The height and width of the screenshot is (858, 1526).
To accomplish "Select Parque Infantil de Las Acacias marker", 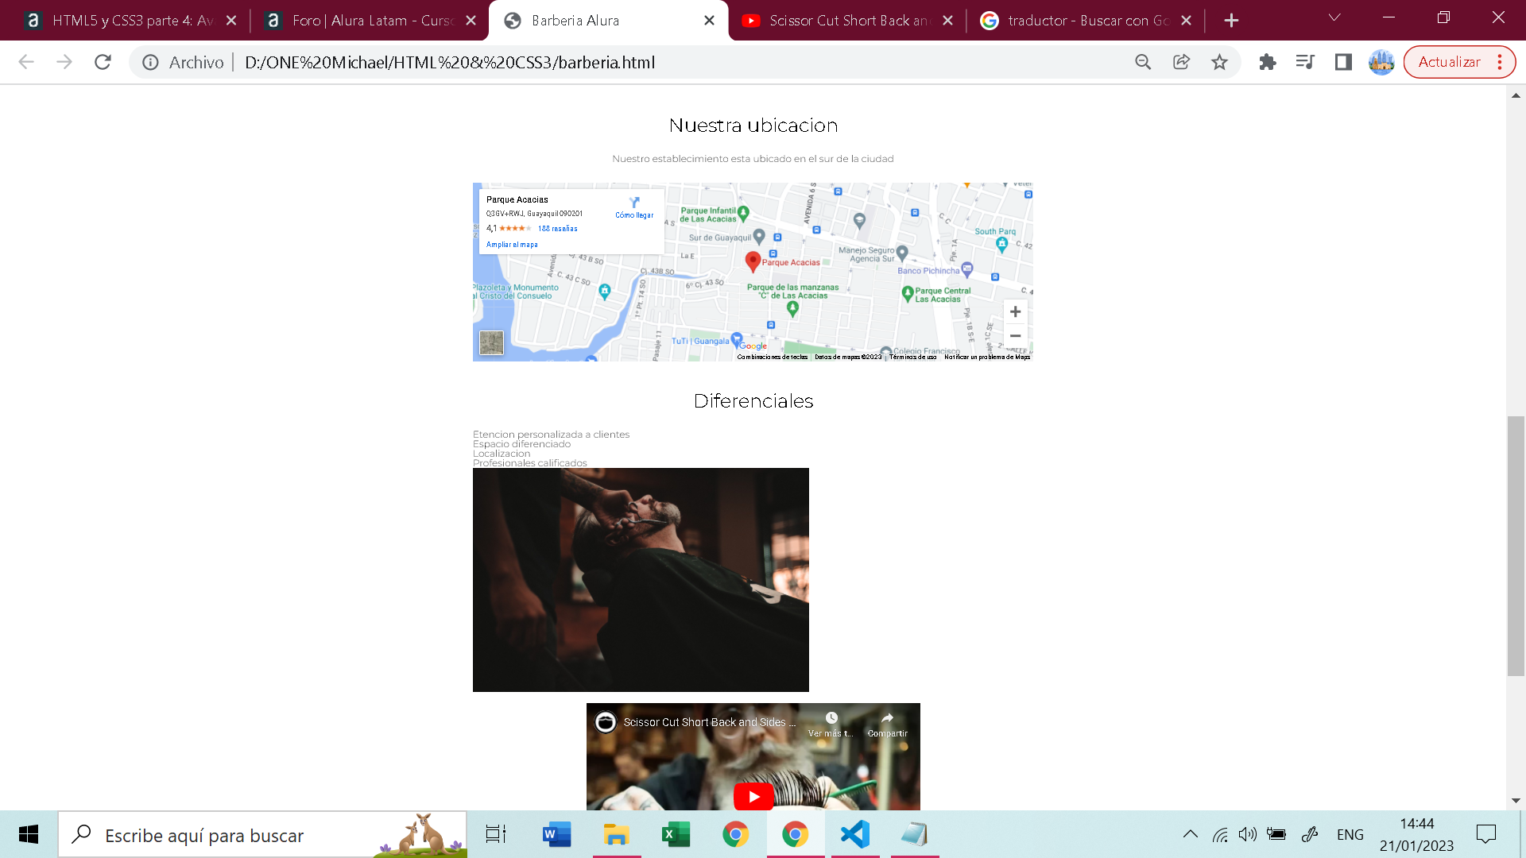I will [x=743, y=213].
